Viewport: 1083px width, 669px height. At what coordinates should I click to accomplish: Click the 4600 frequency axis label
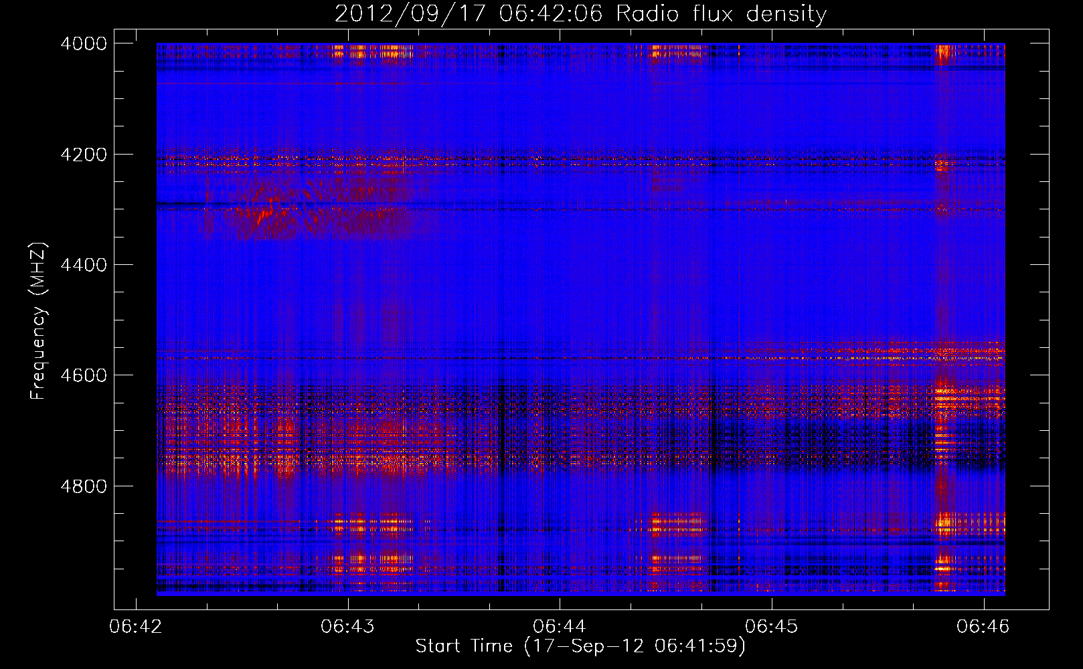[84, 375]
